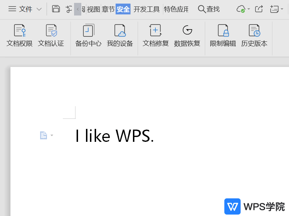
Task: Expand the 文件 menu dropdown chevron
Action: pyautogui.click(x=39, y=9)
